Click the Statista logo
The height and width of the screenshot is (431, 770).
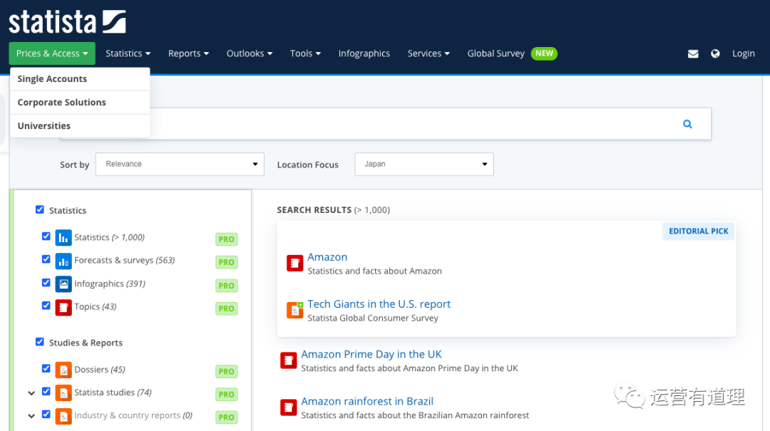(67, 22)
